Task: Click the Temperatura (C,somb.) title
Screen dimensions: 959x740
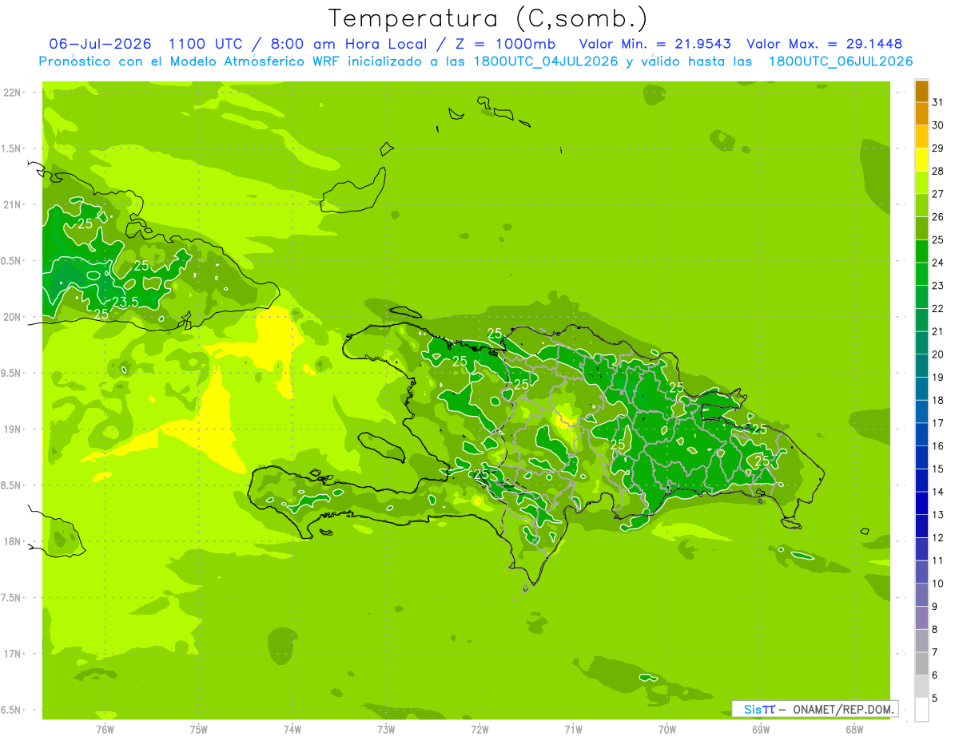Action: tap(487, 18)
